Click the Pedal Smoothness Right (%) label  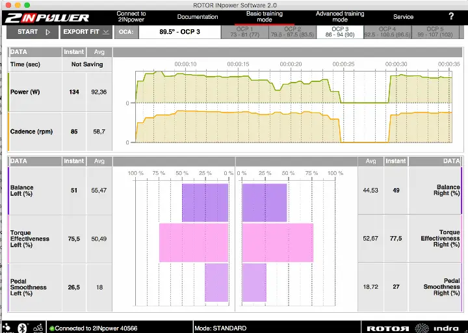pos(441,287)
